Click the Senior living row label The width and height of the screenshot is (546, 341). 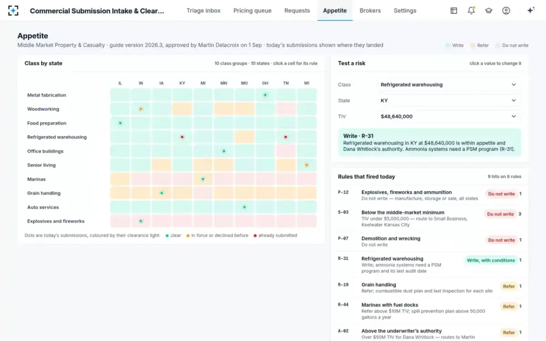[x=41, y=165]
